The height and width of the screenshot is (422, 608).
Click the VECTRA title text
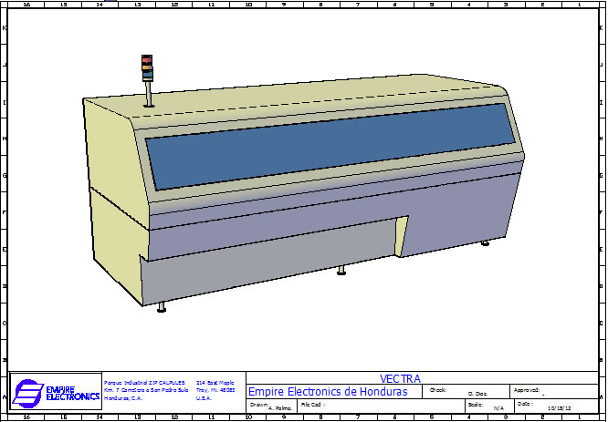pyautogui.click(x=399, y=377)
